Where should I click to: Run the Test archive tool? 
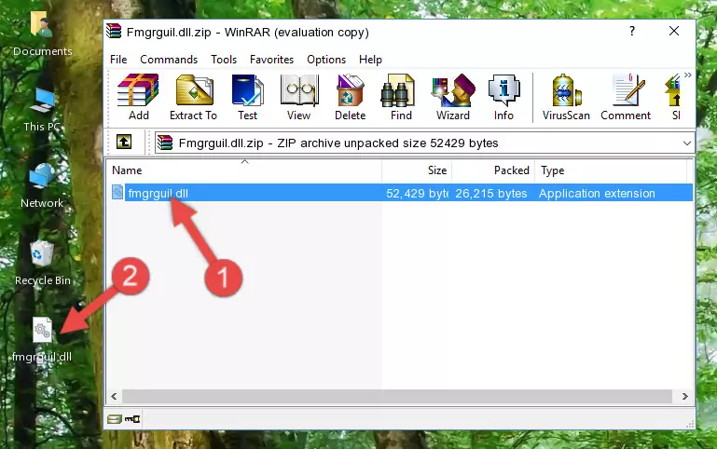pyautogui.click(x=247, y=97)
